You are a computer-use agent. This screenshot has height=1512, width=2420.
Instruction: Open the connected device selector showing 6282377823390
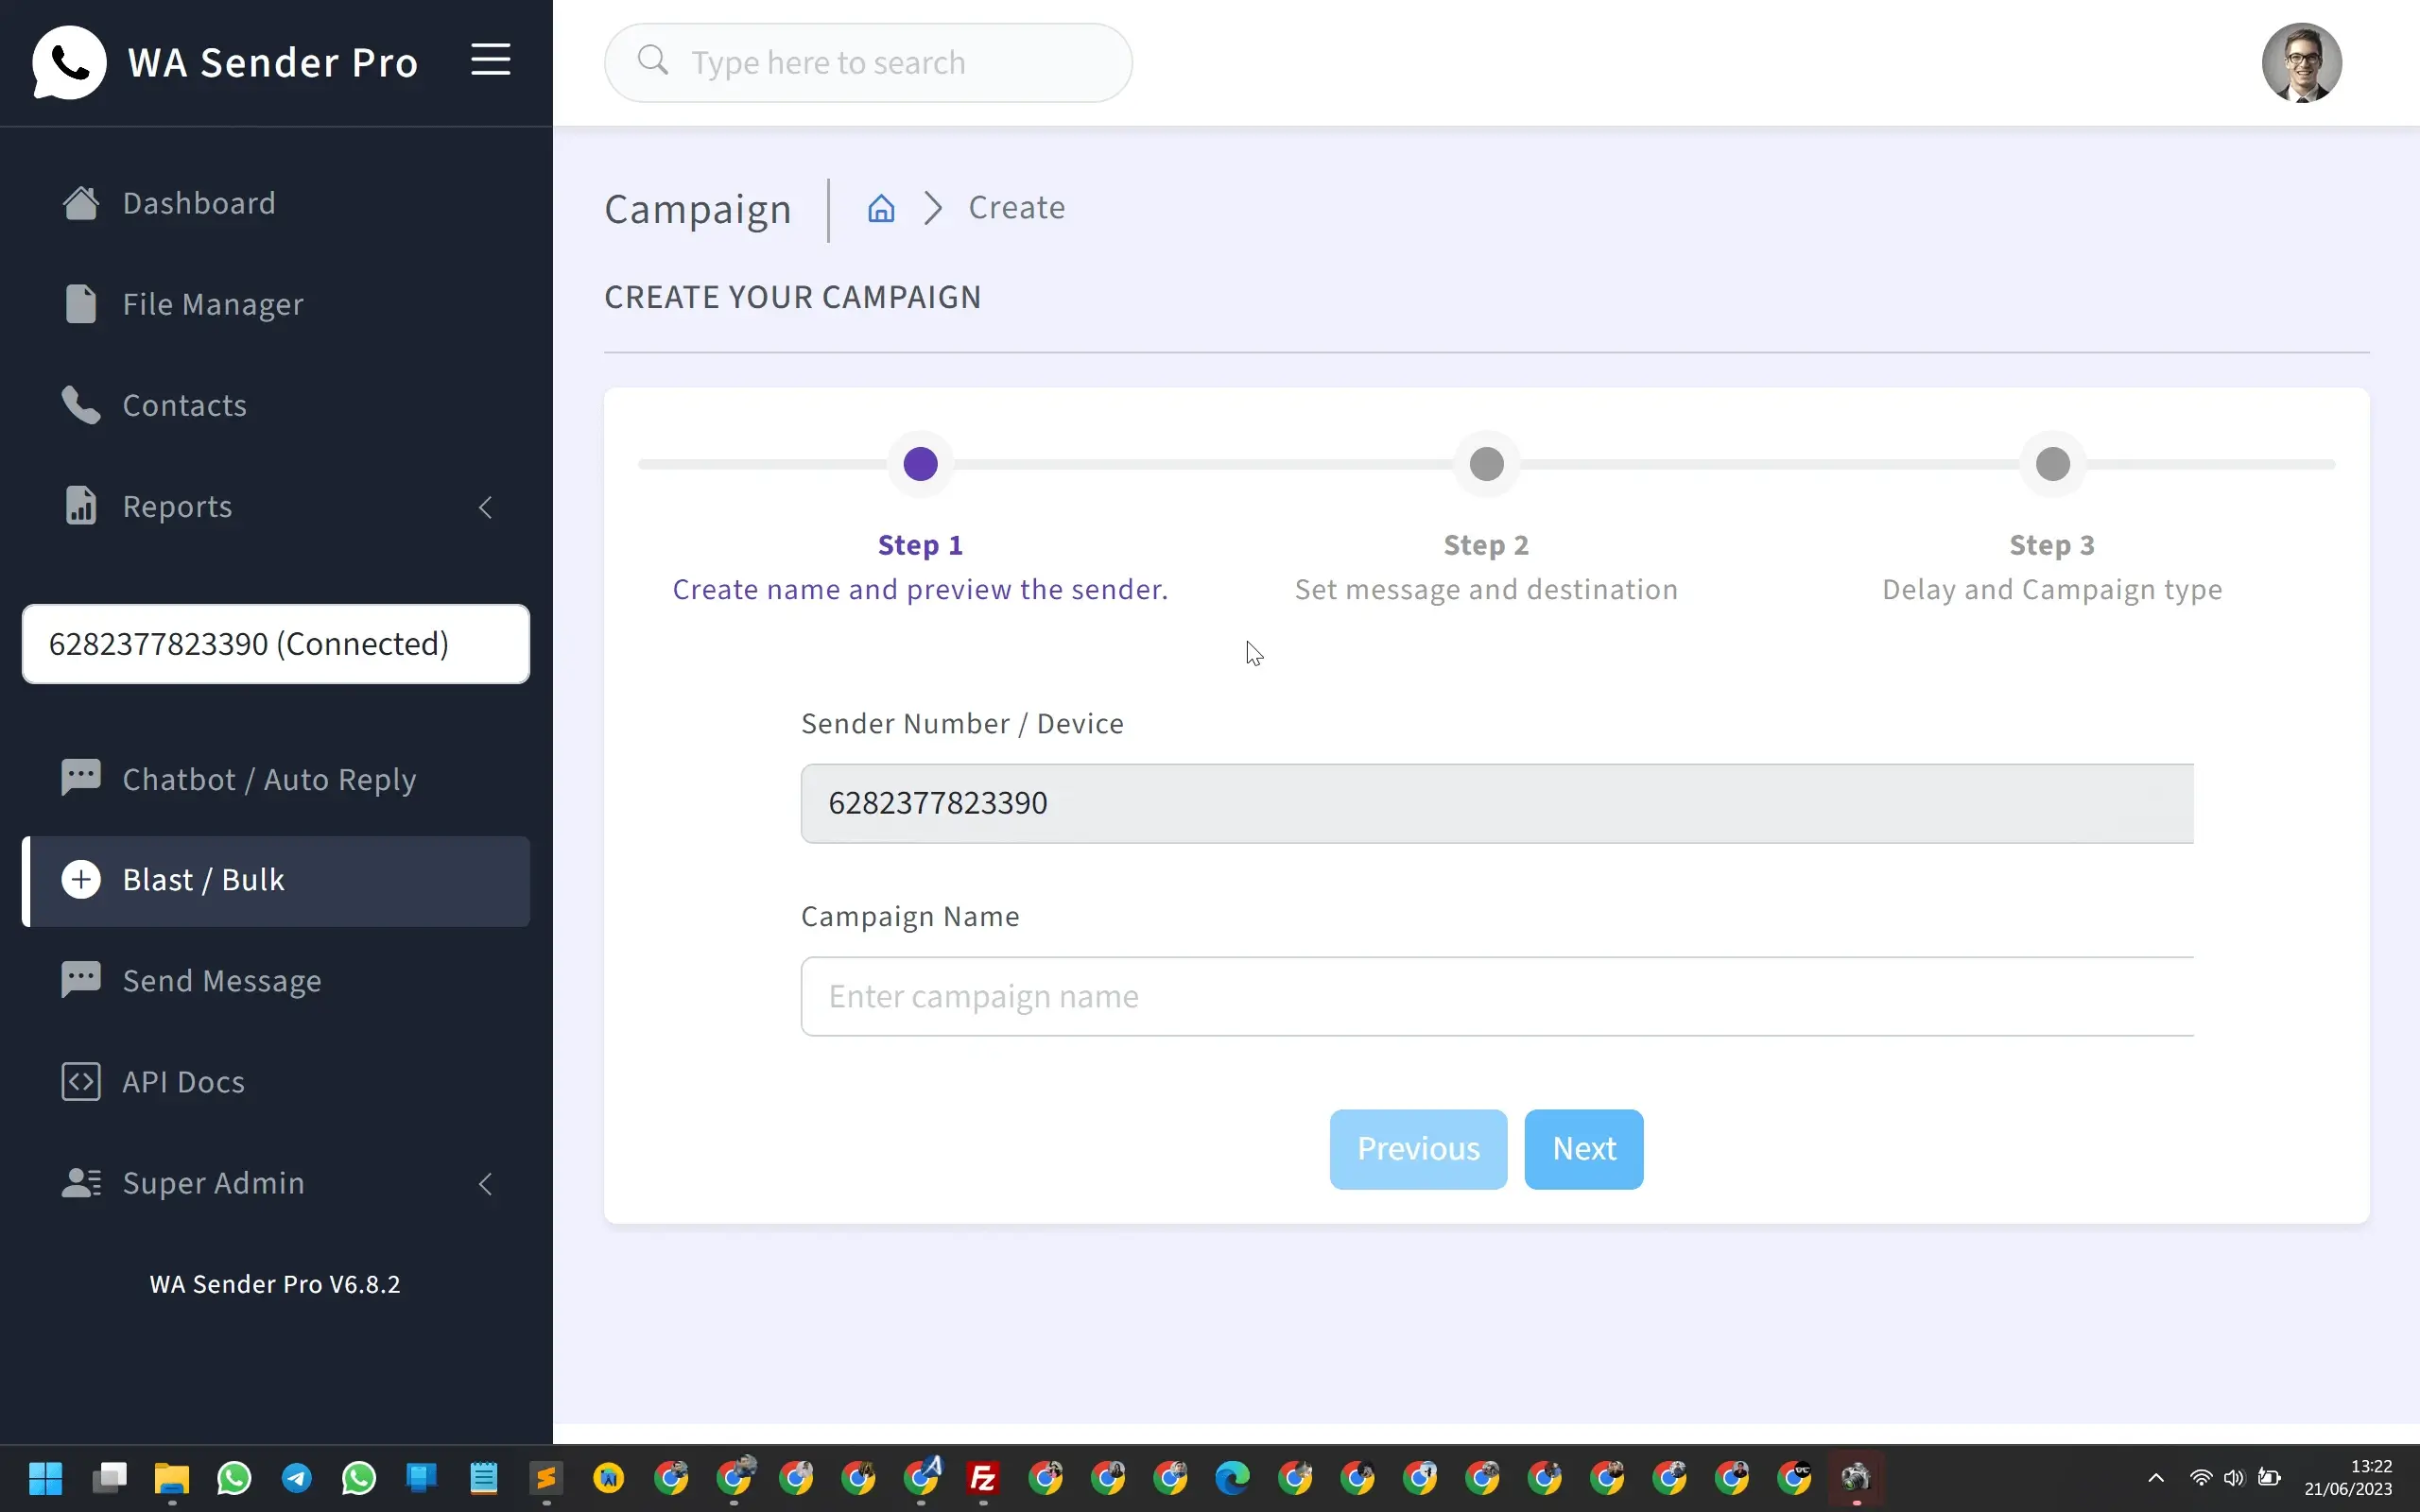(275, 644)
